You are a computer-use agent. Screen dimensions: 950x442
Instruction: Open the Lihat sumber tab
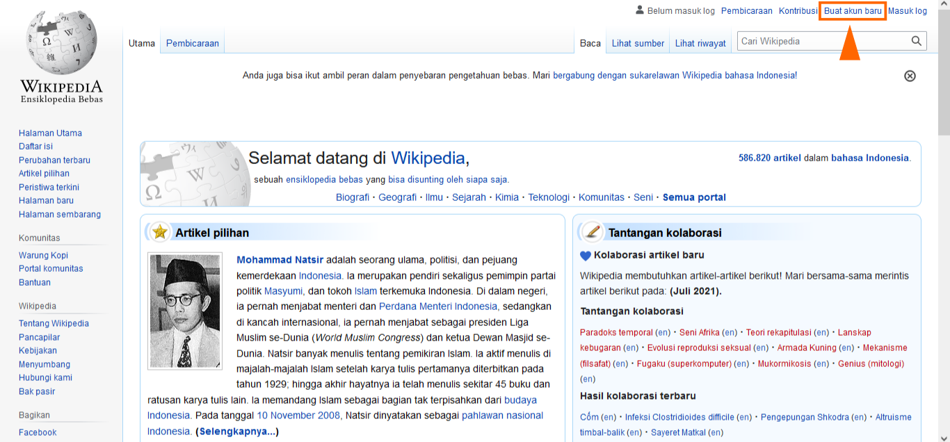(638, 43)
